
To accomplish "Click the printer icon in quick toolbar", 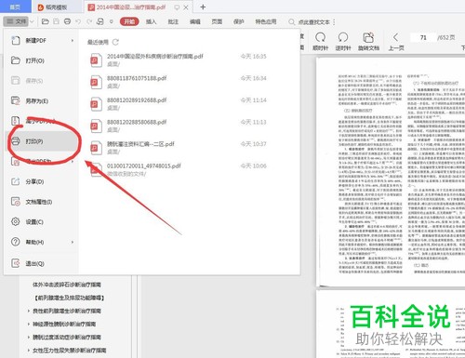I will click(67, 21).
